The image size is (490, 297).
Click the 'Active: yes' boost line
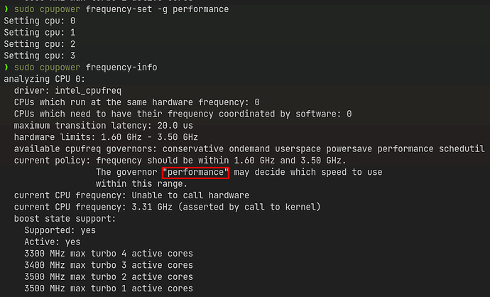tap(52, 242)
